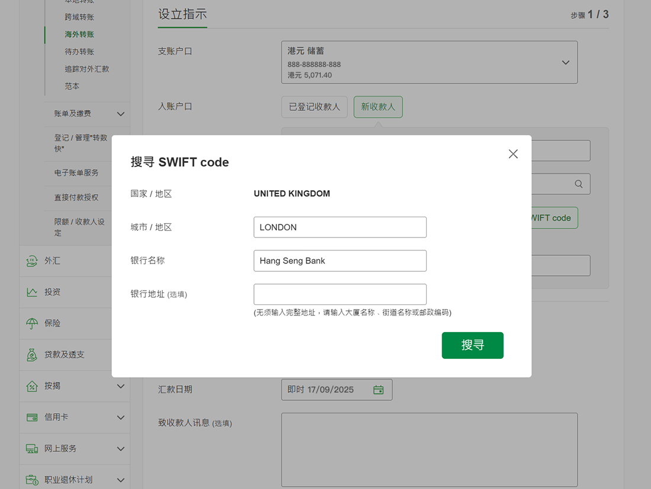Click the investment chart icon
This screenshot has height=489, width=651.
[x=32, y=292]
